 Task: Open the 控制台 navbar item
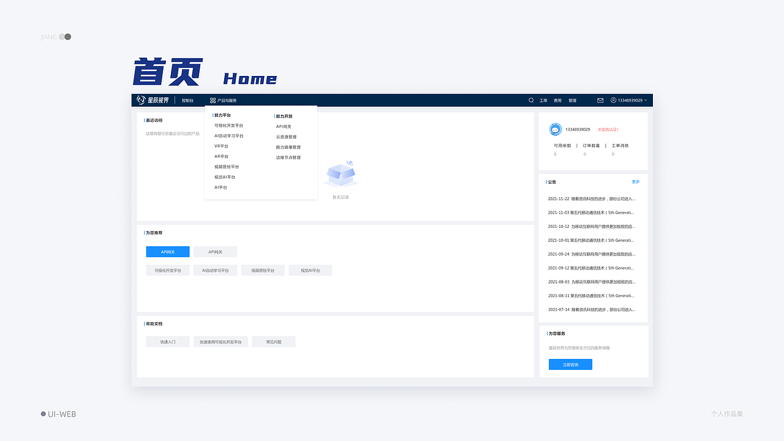(x=187, y=100)
